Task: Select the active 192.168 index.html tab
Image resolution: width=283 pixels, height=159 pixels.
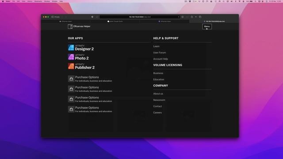Action: 214,21
